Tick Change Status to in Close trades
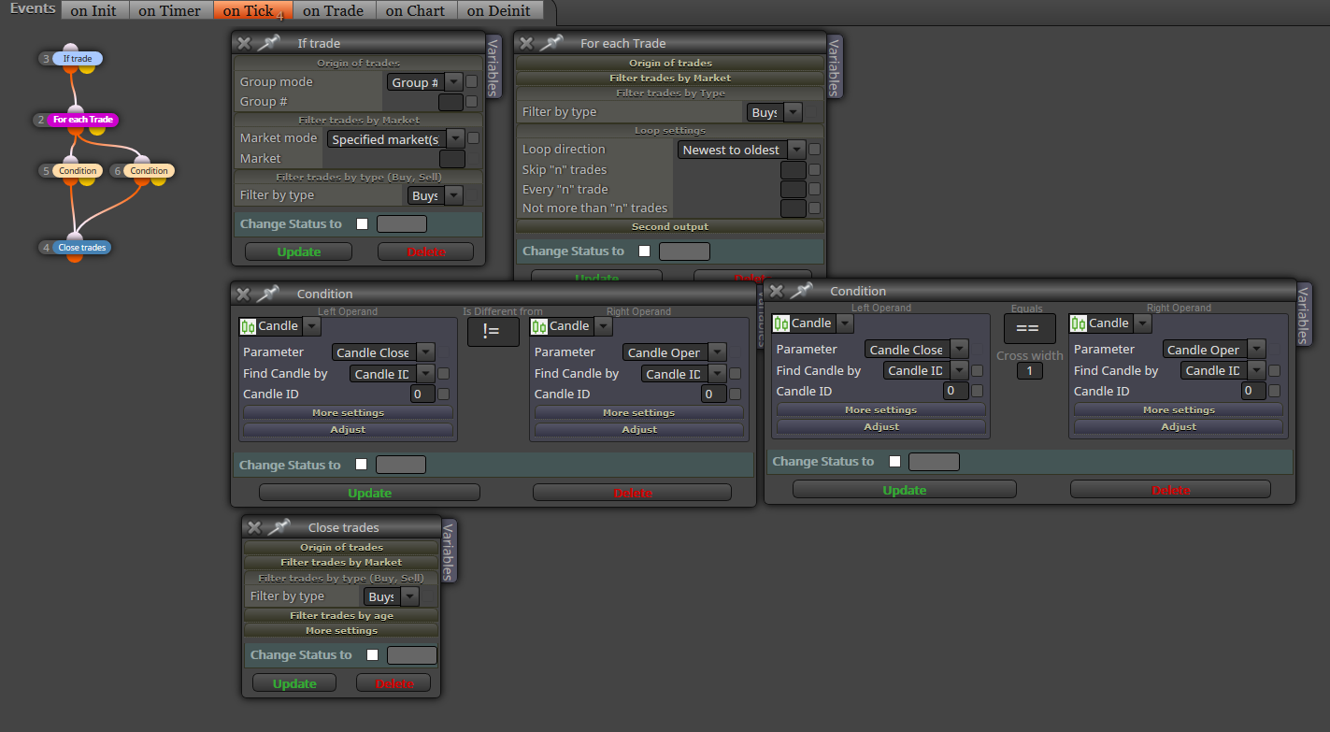Image resolution: width=1330 pixels, height=732 pixels. (x=372, y=655)
